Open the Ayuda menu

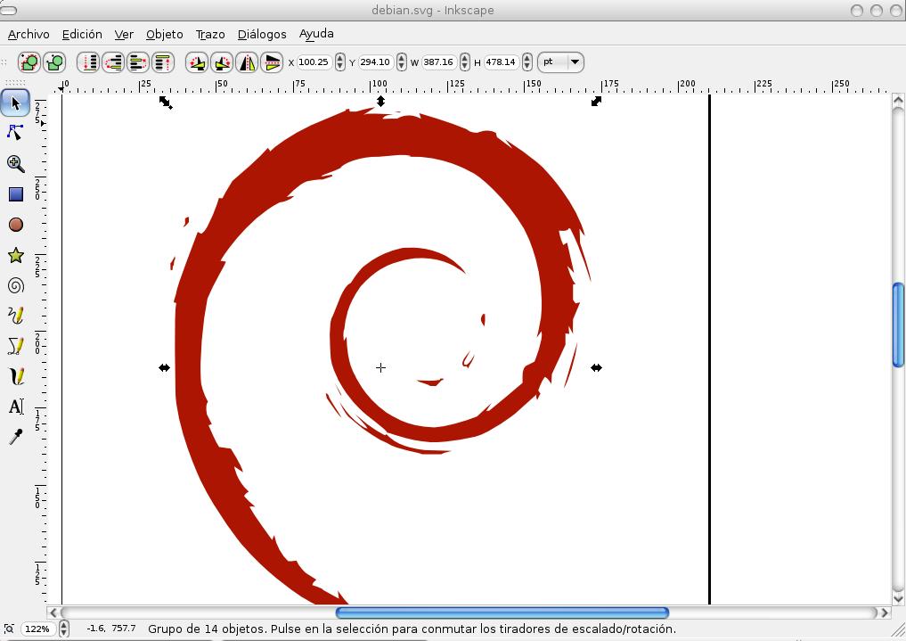pos(316,34)
